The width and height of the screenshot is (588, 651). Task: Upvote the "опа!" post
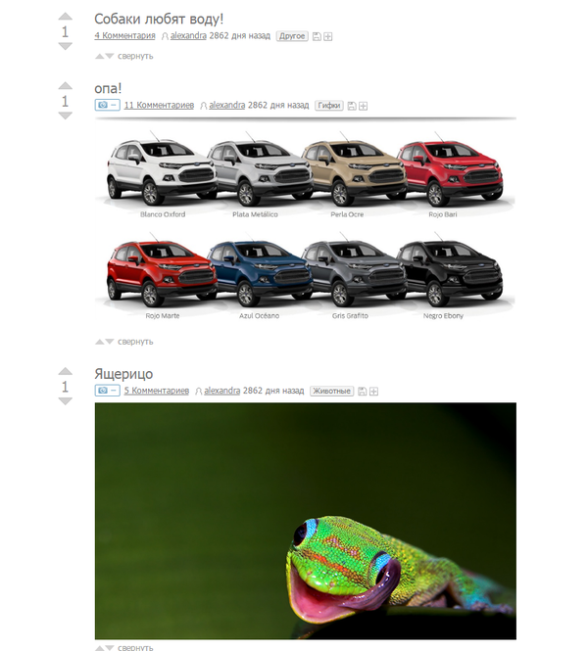coord(66,86)
